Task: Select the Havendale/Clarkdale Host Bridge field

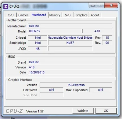Action: 70,37
